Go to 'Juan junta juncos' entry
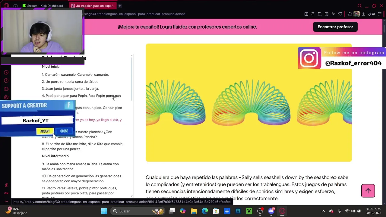 (x=70, y=89)
